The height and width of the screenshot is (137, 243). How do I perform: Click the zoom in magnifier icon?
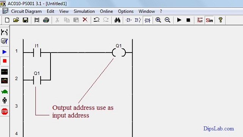pos(158,20)
